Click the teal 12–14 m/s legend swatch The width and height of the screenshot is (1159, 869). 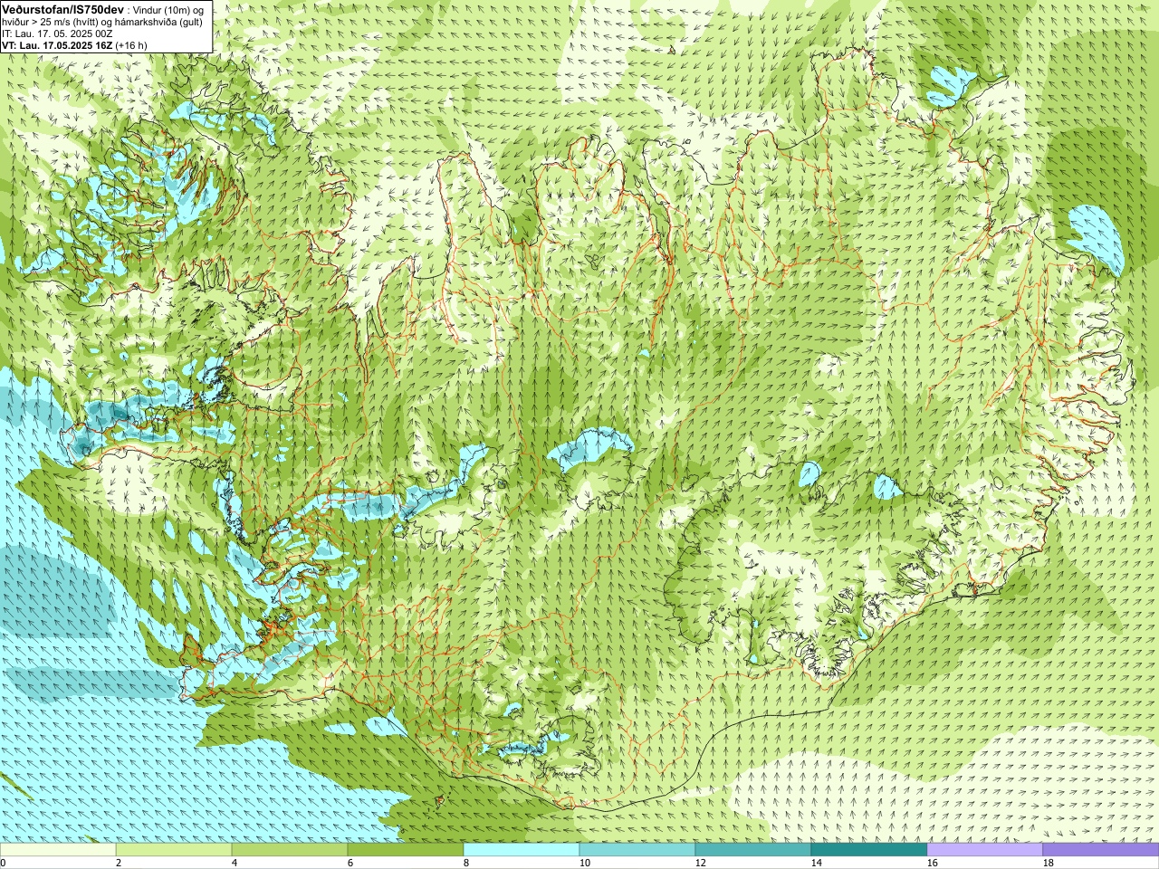click(753, 850)
